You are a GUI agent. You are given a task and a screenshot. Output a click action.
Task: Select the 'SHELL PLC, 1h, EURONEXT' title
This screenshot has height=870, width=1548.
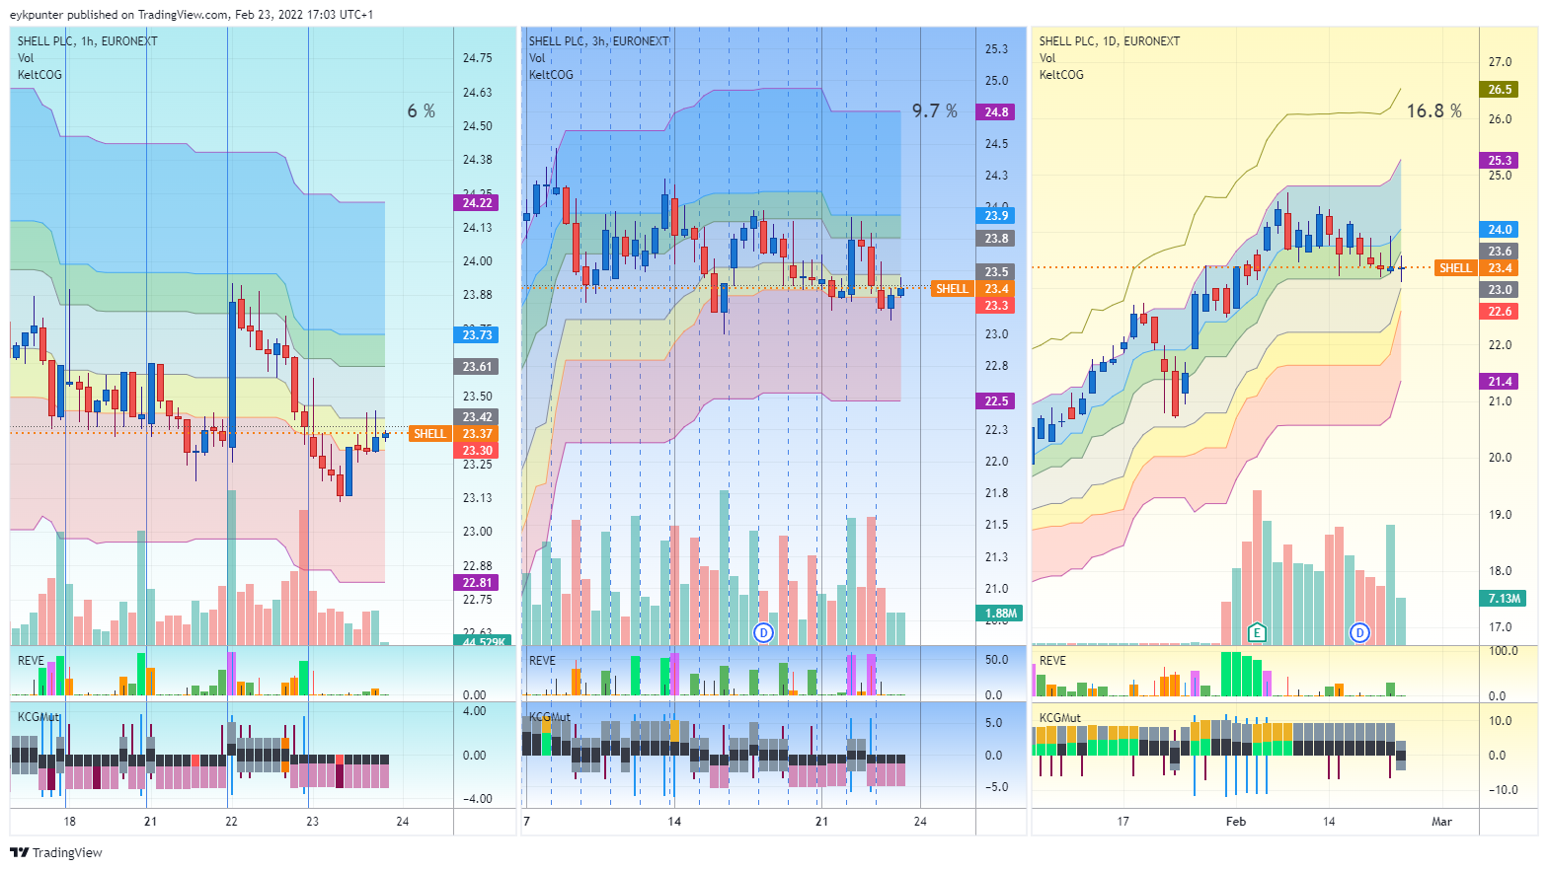point(87,41)
